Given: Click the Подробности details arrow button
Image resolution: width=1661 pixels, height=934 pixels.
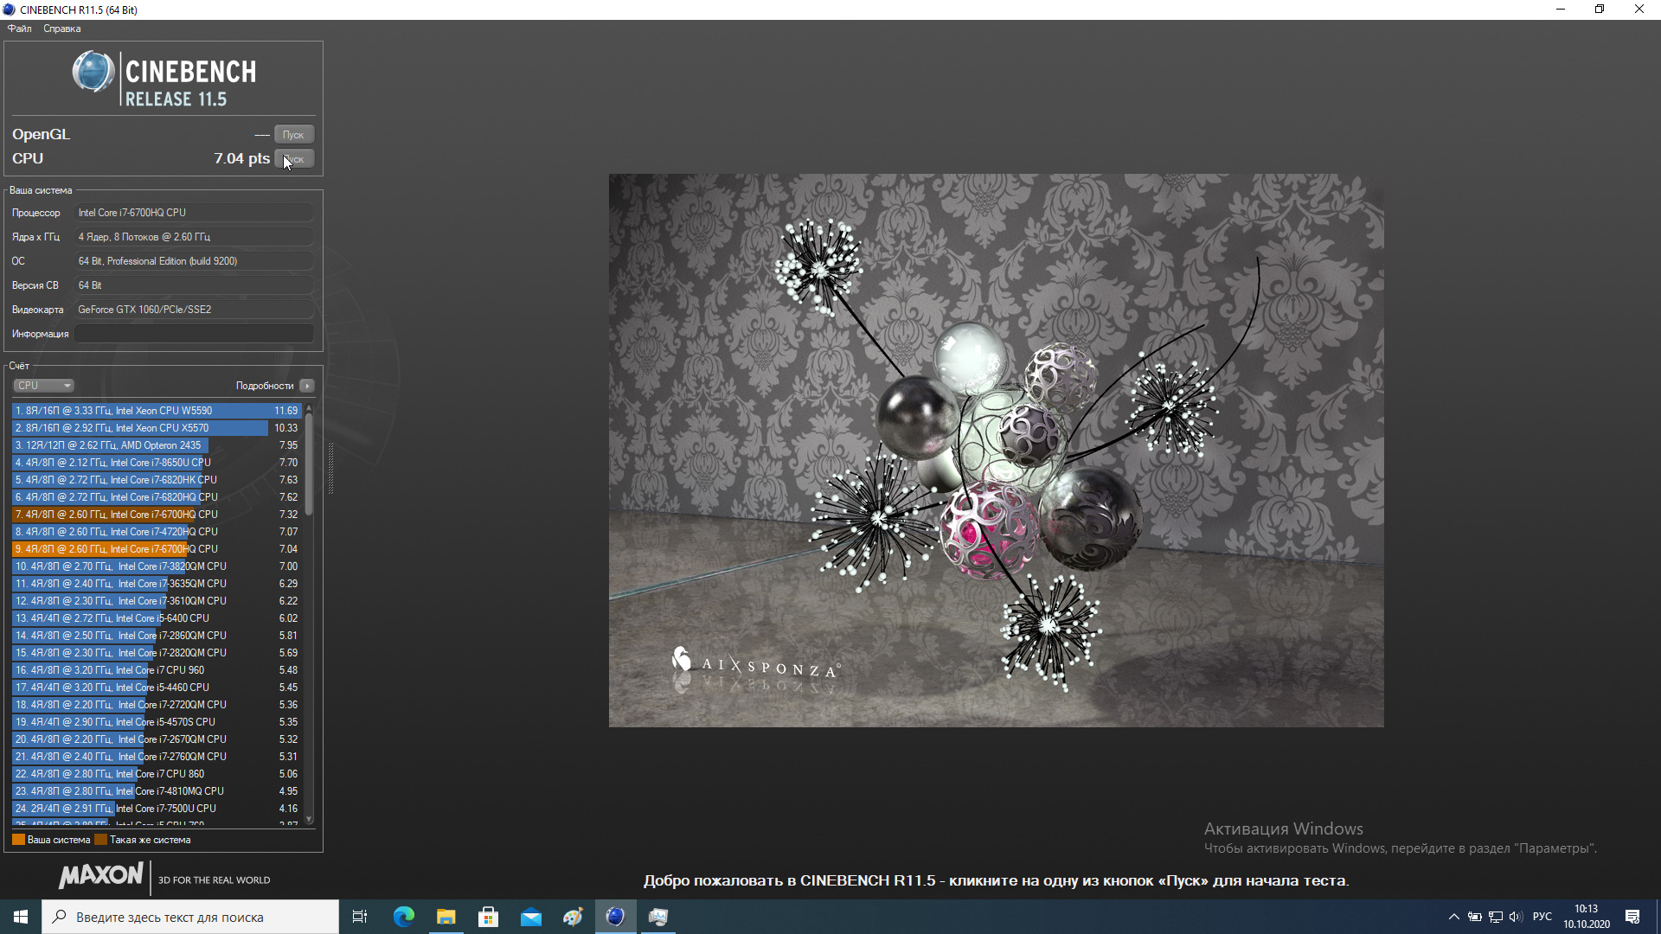Looking at the screenshot, I should pos(307,386).
